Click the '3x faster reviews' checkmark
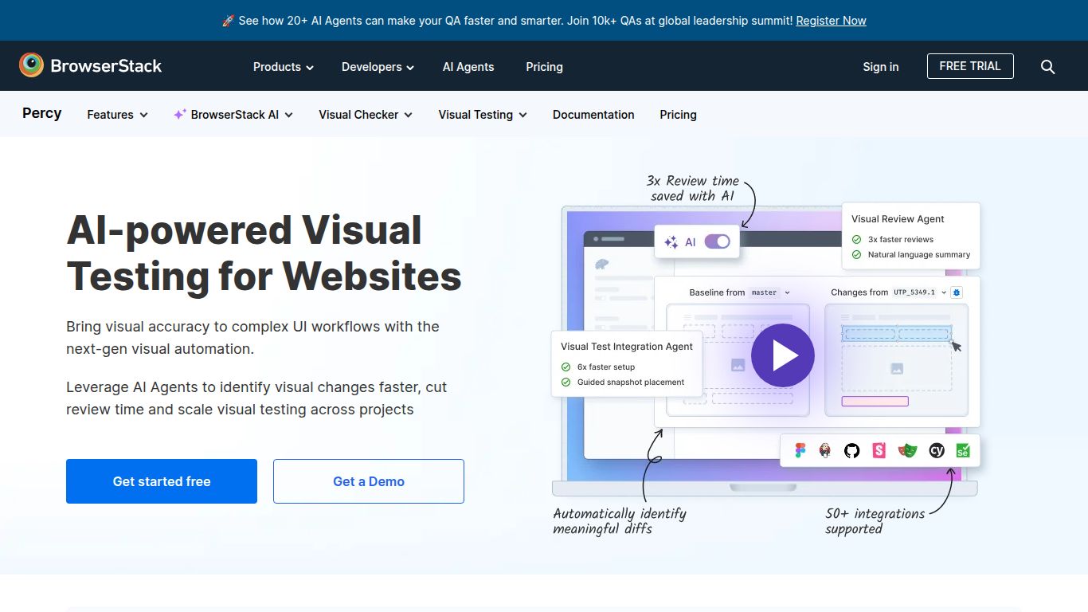Image resolution: width=1088 pixels, height=612 pixels. pos(856,239)
